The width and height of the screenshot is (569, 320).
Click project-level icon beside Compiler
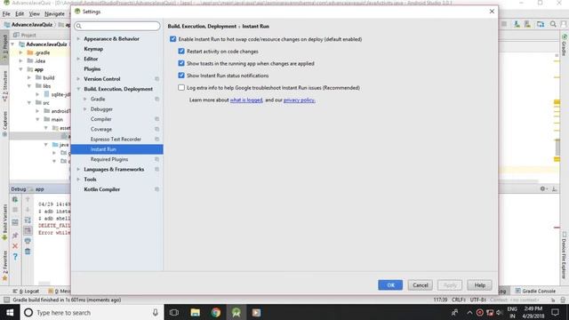(156, 119)
